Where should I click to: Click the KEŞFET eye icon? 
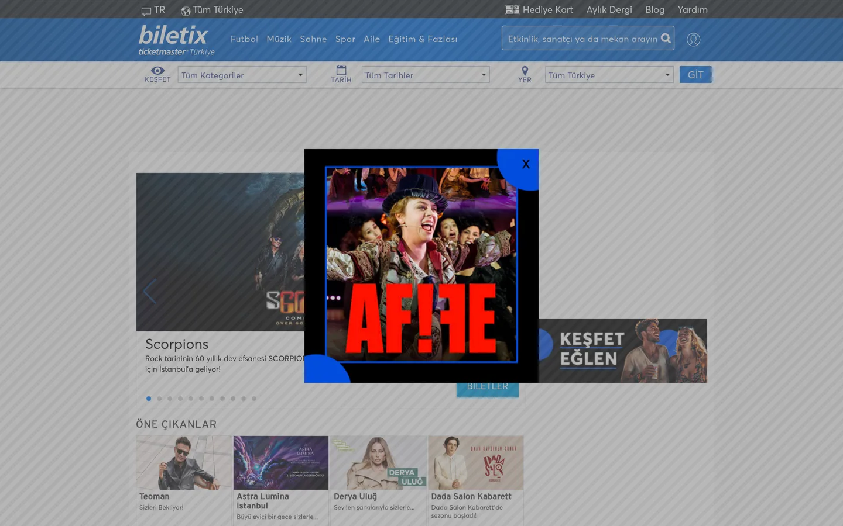(157, 71)
